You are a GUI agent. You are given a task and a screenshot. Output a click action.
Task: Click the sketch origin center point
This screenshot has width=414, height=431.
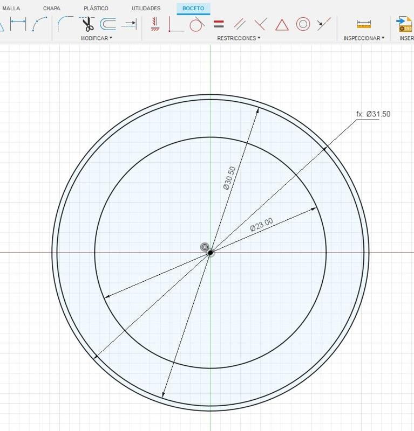pyautogui.click(x=210, y=253)
